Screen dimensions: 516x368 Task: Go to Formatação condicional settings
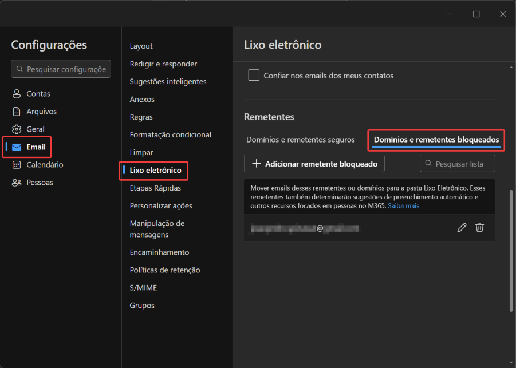[170, 135]
